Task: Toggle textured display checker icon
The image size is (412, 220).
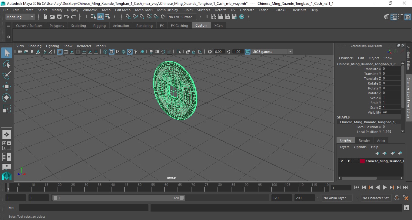Action: pyautogui.click(x=130, y=52)
